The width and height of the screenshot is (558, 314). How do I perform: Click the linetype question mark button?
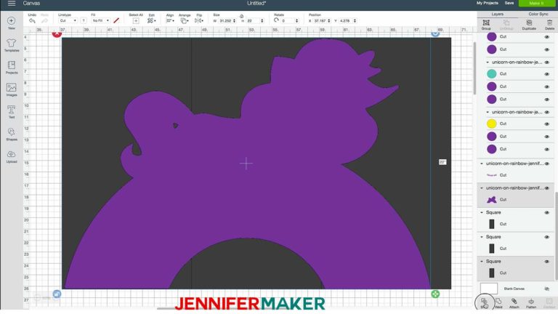pyautogui.click(x=84, y=20)
